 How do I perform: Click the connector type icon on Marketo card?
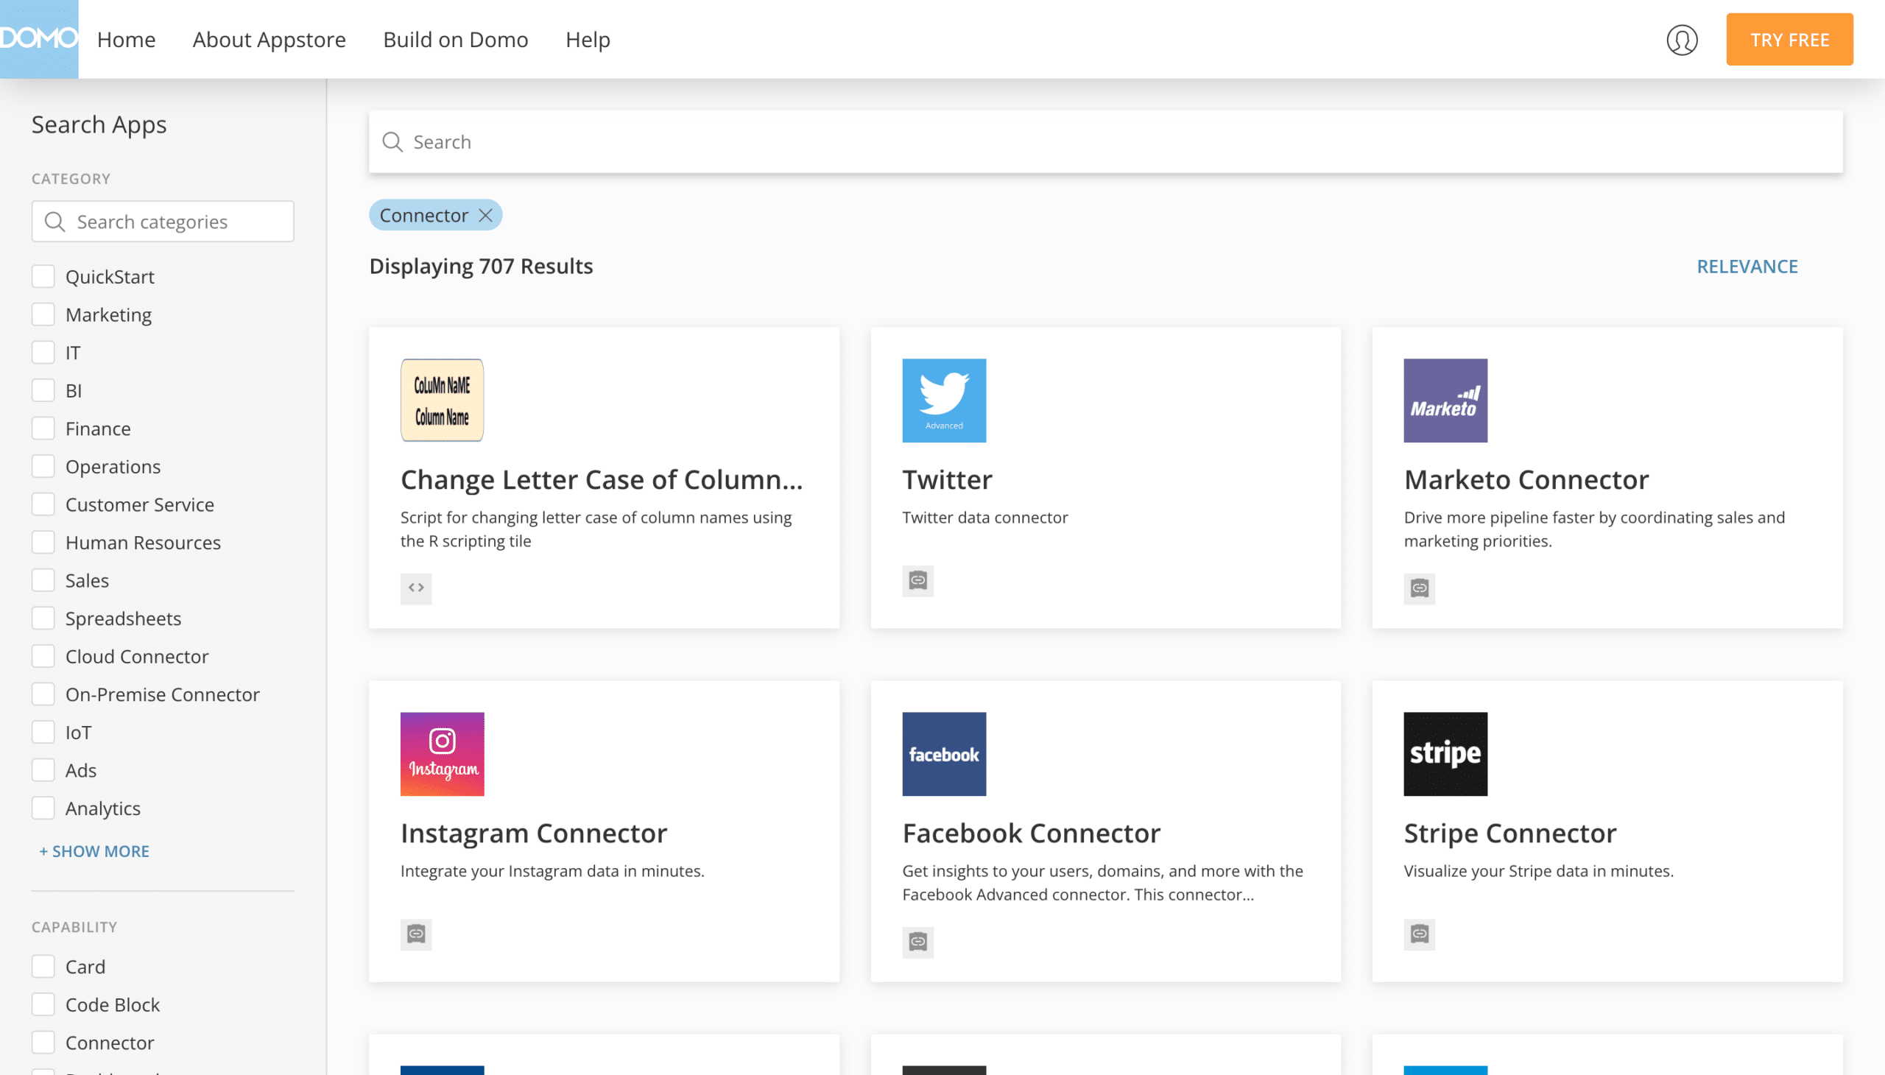[1419, 588]
